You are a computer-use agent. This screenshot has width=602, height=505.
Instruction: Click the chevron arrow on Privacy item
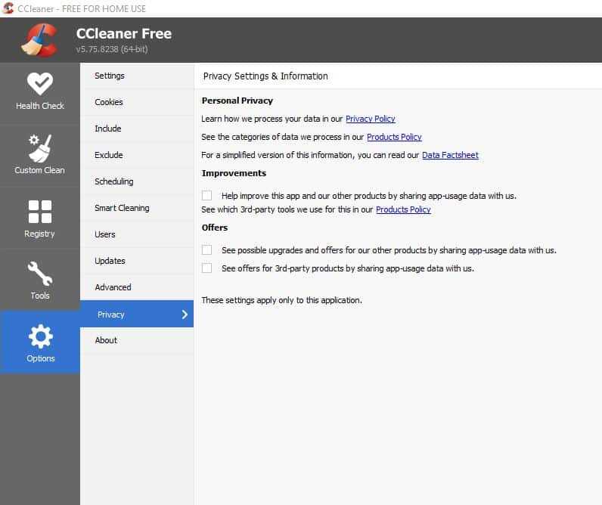click(x=185, y=314)
